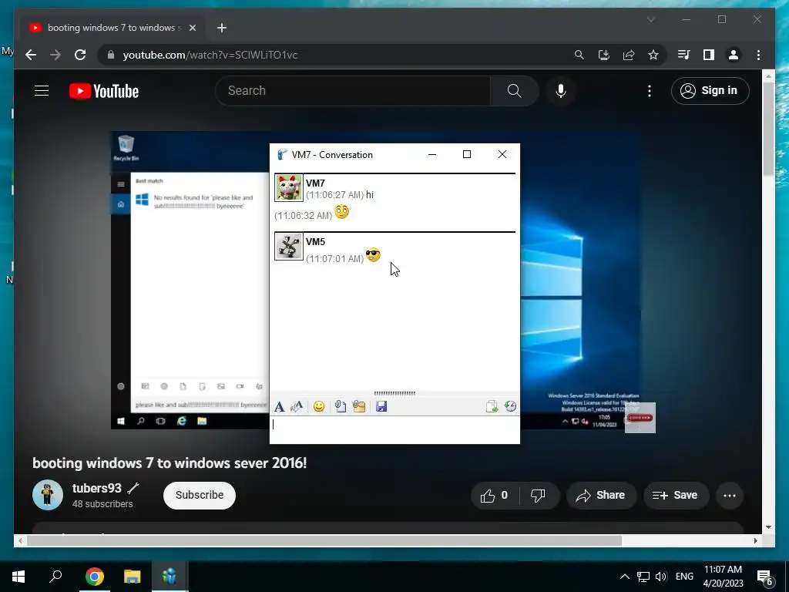
Task: Open YouTube settings three-dot menu
Action: [x=650, y=91]
